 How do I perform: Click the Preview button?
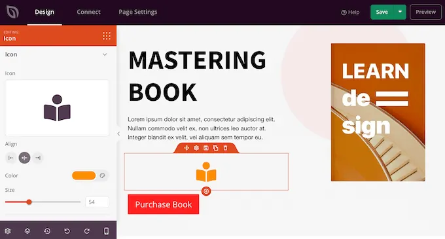click(x=425, y=12)
